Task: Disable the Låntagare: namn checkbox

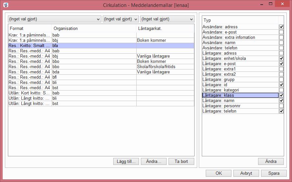Action: pos(281,101)
